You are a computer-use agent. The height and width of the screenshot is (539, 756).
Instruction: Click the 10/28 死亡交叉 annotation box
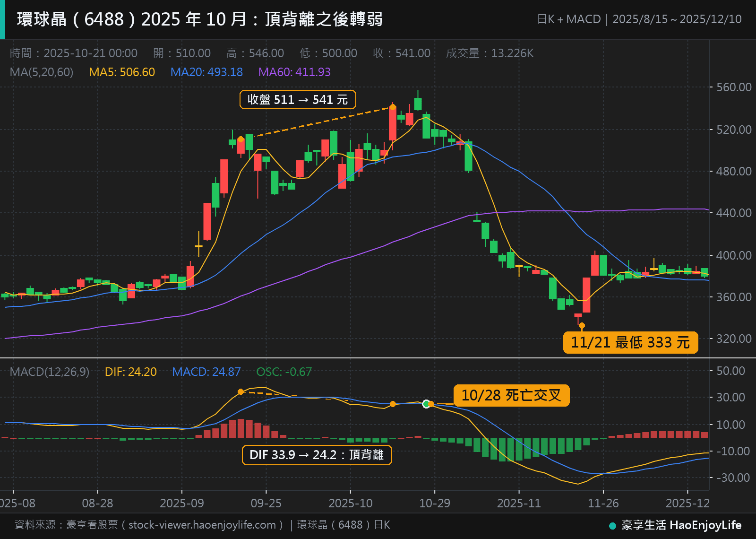click(x=511, y=395)
